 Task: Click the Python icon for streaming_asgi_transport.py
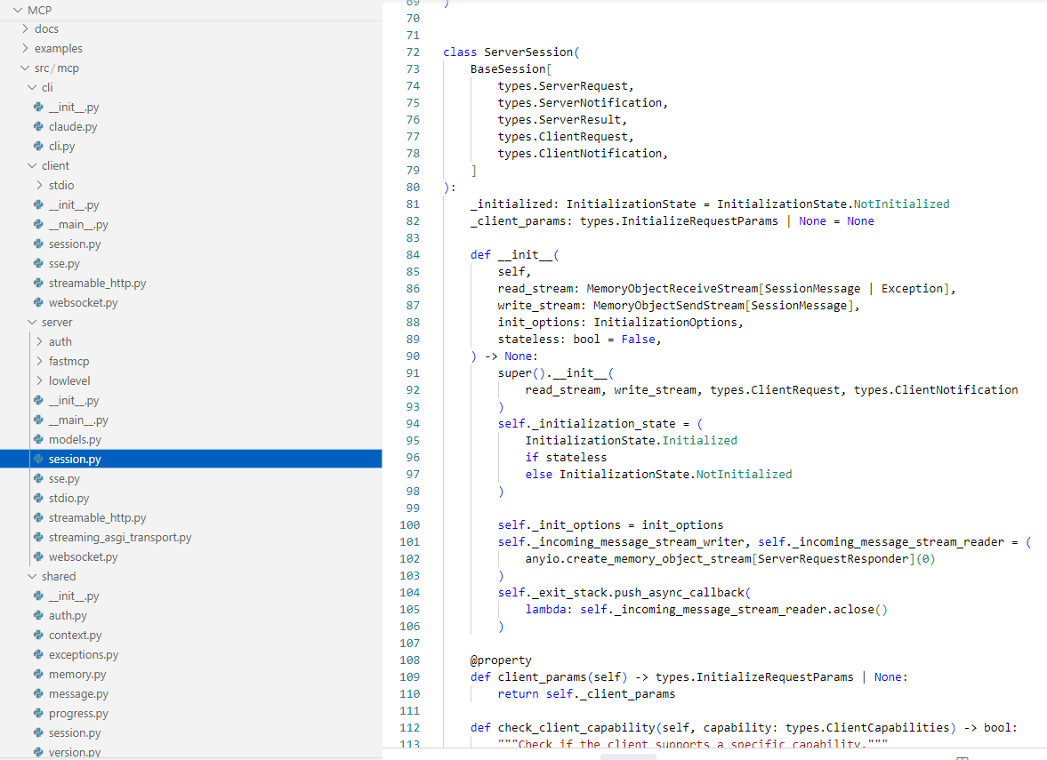click(x=38, y=538)
